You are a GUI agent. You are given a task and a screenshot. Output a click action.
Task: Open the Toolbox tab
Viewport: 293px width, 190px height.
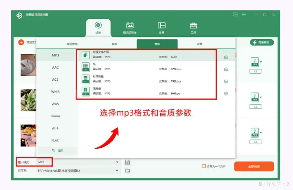[193, 28]
